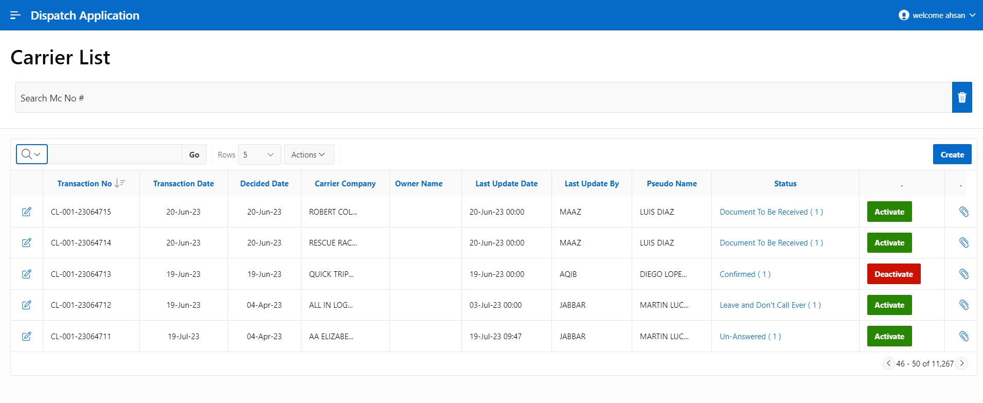
Task: Click the 46 - 50 of 11,267 pagination text
Action: click(925, 363)
